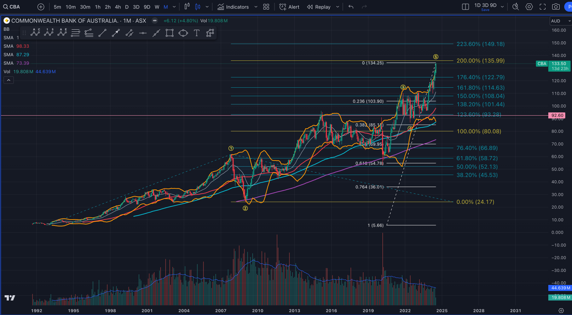Click the redo arrow
The height and width of the screenshot is (315, 572).
coord(364,7)
